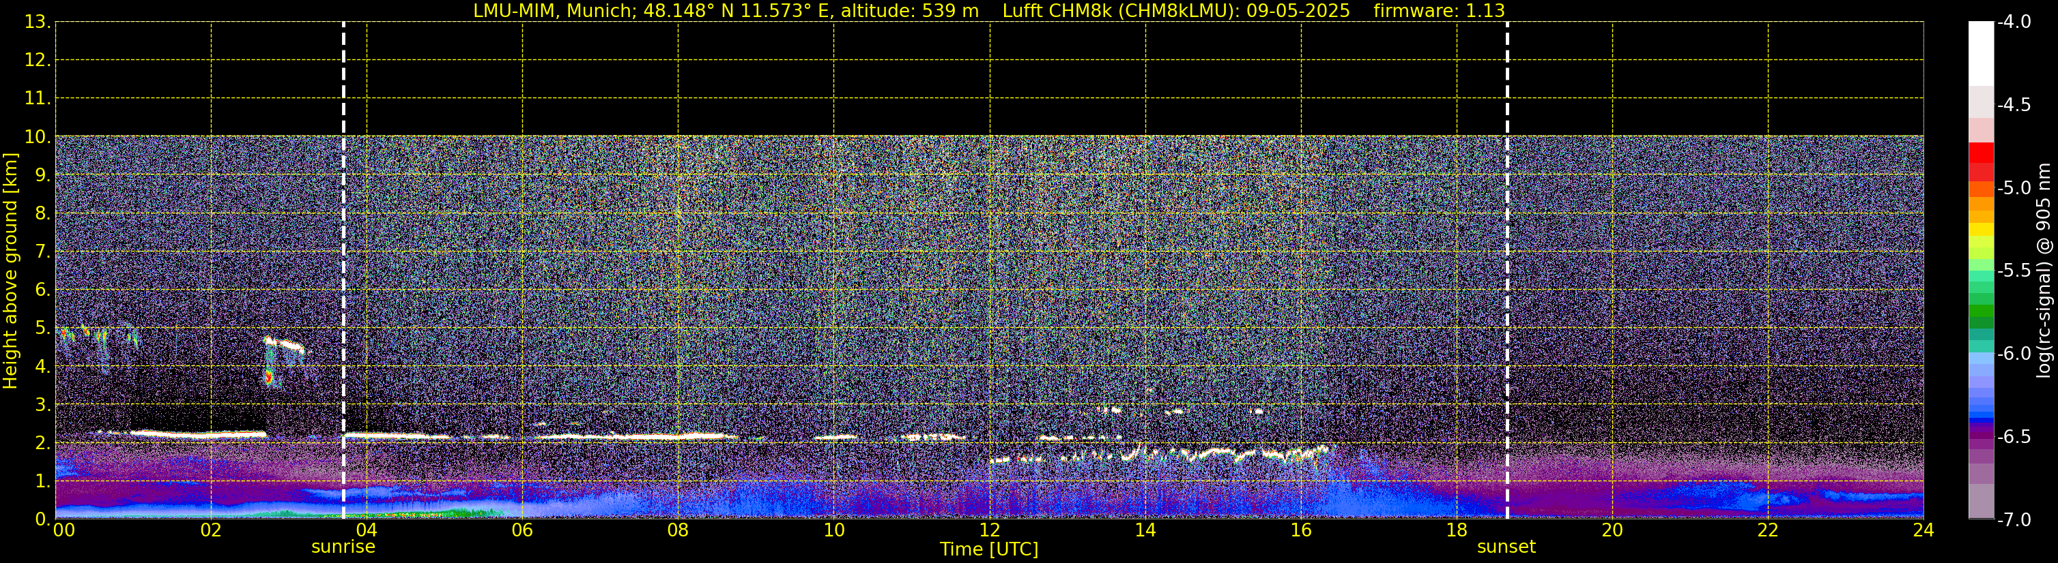Click the time axis tick '04'
Viewport: 2058px width, 563px height.
tap(367, 530)
